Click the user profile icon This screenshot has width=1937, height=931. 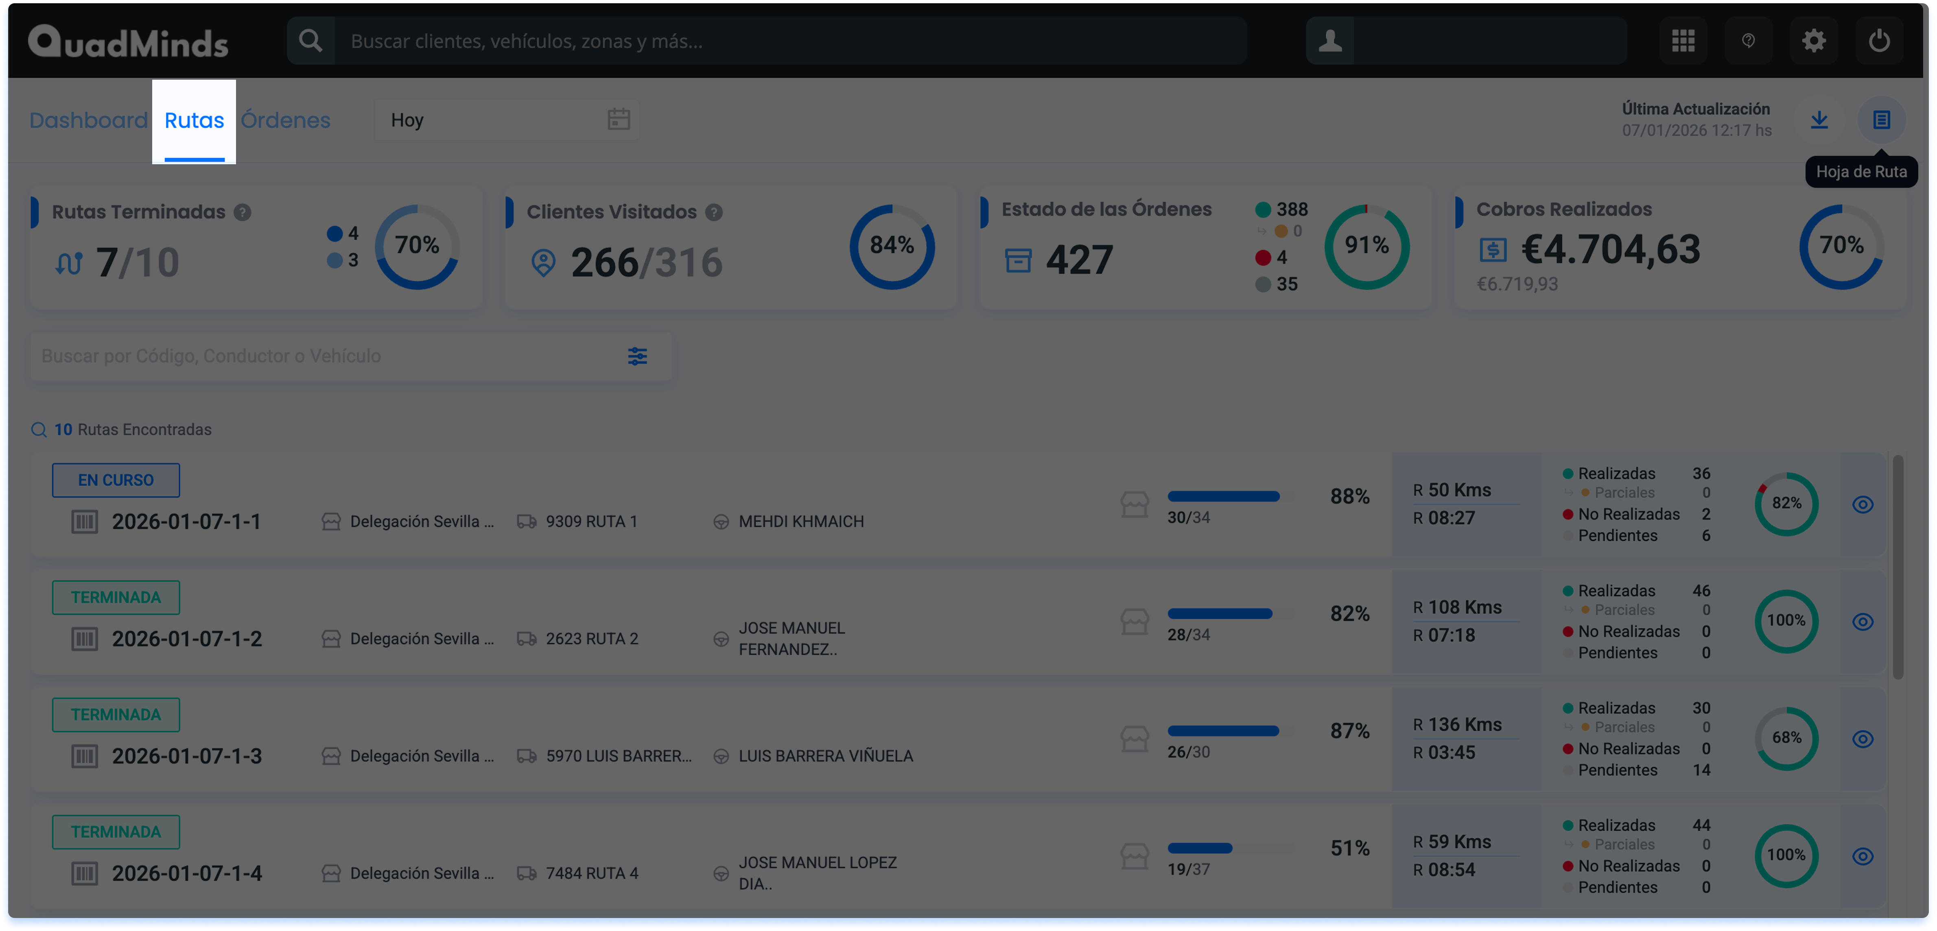[1329, 41]
